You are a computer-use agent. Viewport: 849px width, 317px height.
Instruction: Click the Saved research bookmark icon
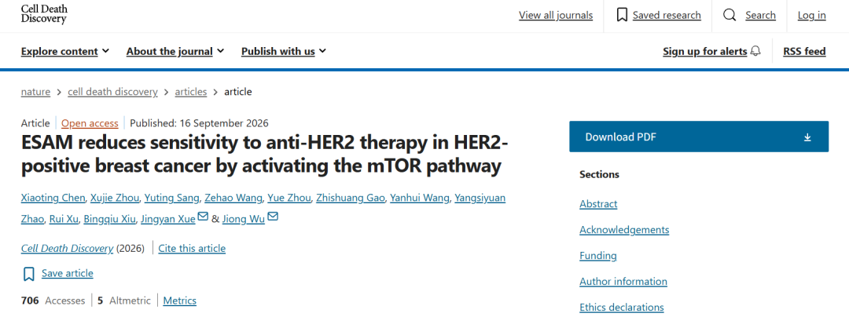tap(622, 15)
